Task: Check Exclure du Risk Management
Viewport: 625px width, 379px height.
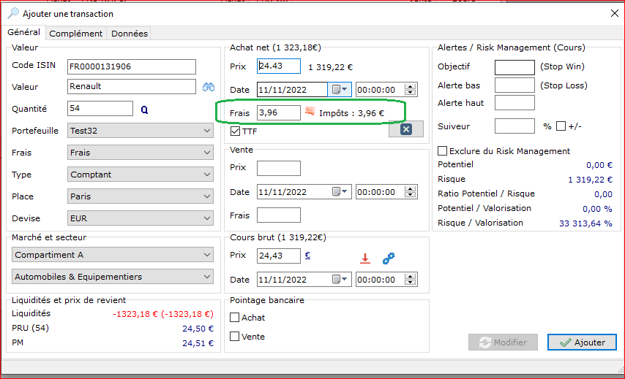Action: point(442,150)
